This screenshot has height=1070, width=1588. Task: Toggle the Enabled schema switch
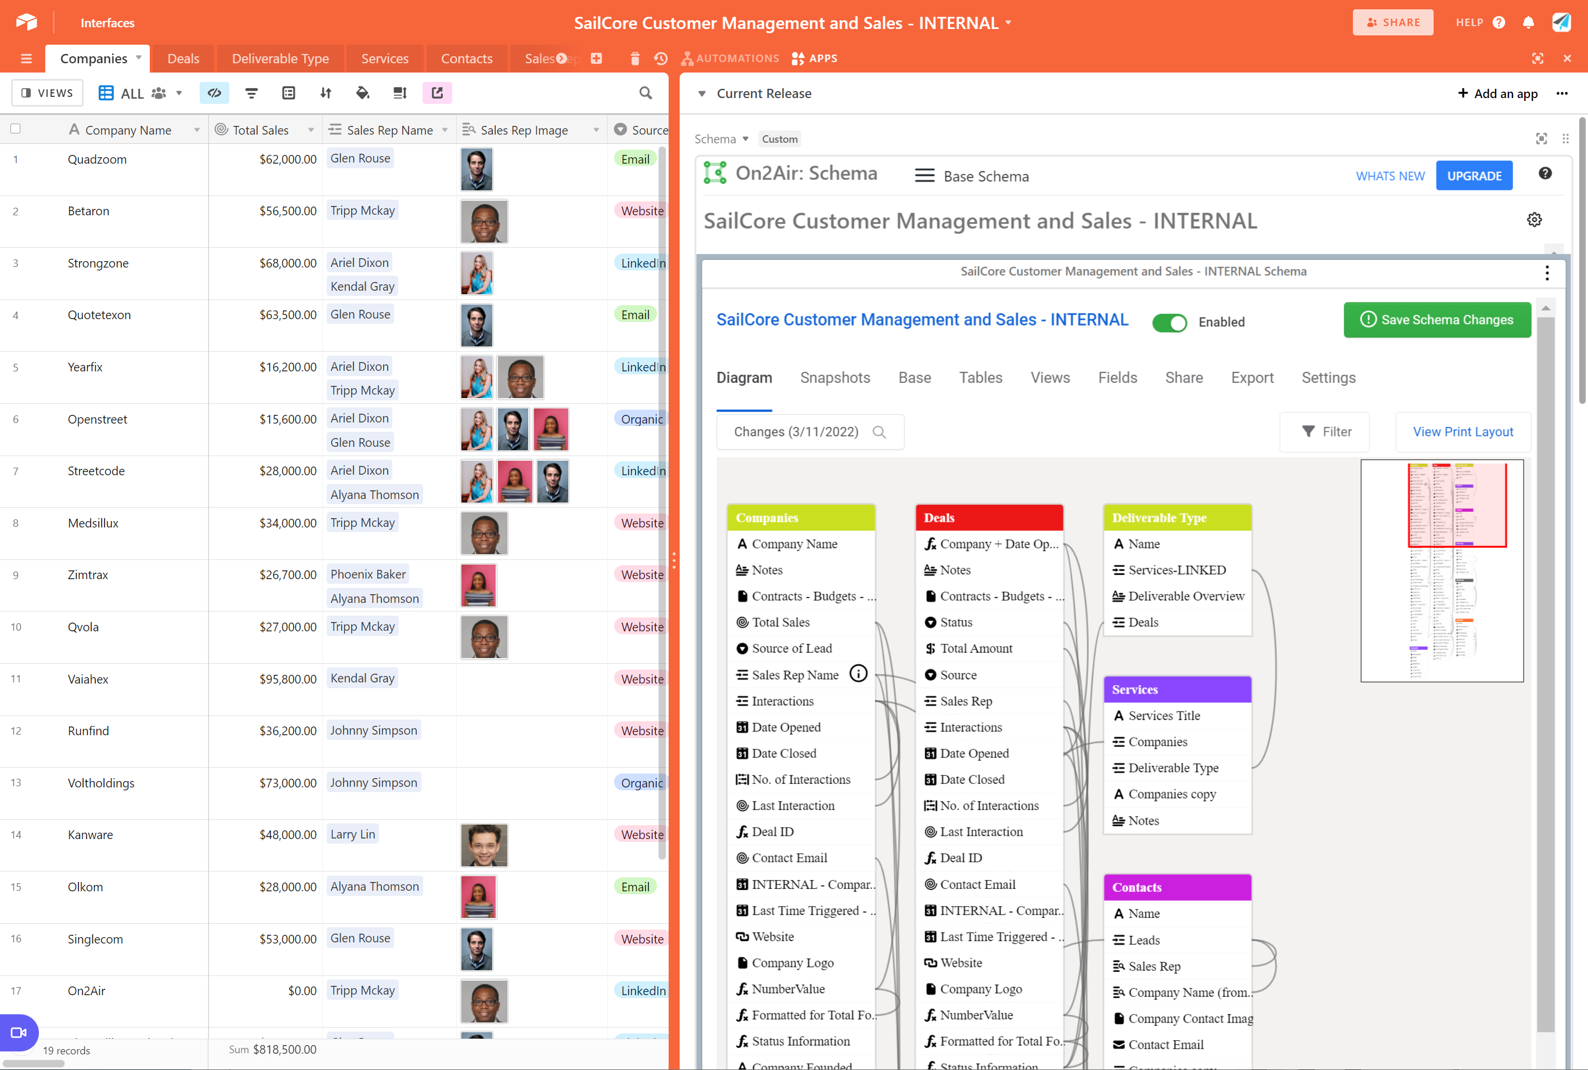point(1169,322)
